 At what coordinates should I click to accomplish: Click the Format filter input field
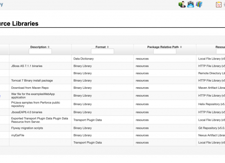[102, 51]
